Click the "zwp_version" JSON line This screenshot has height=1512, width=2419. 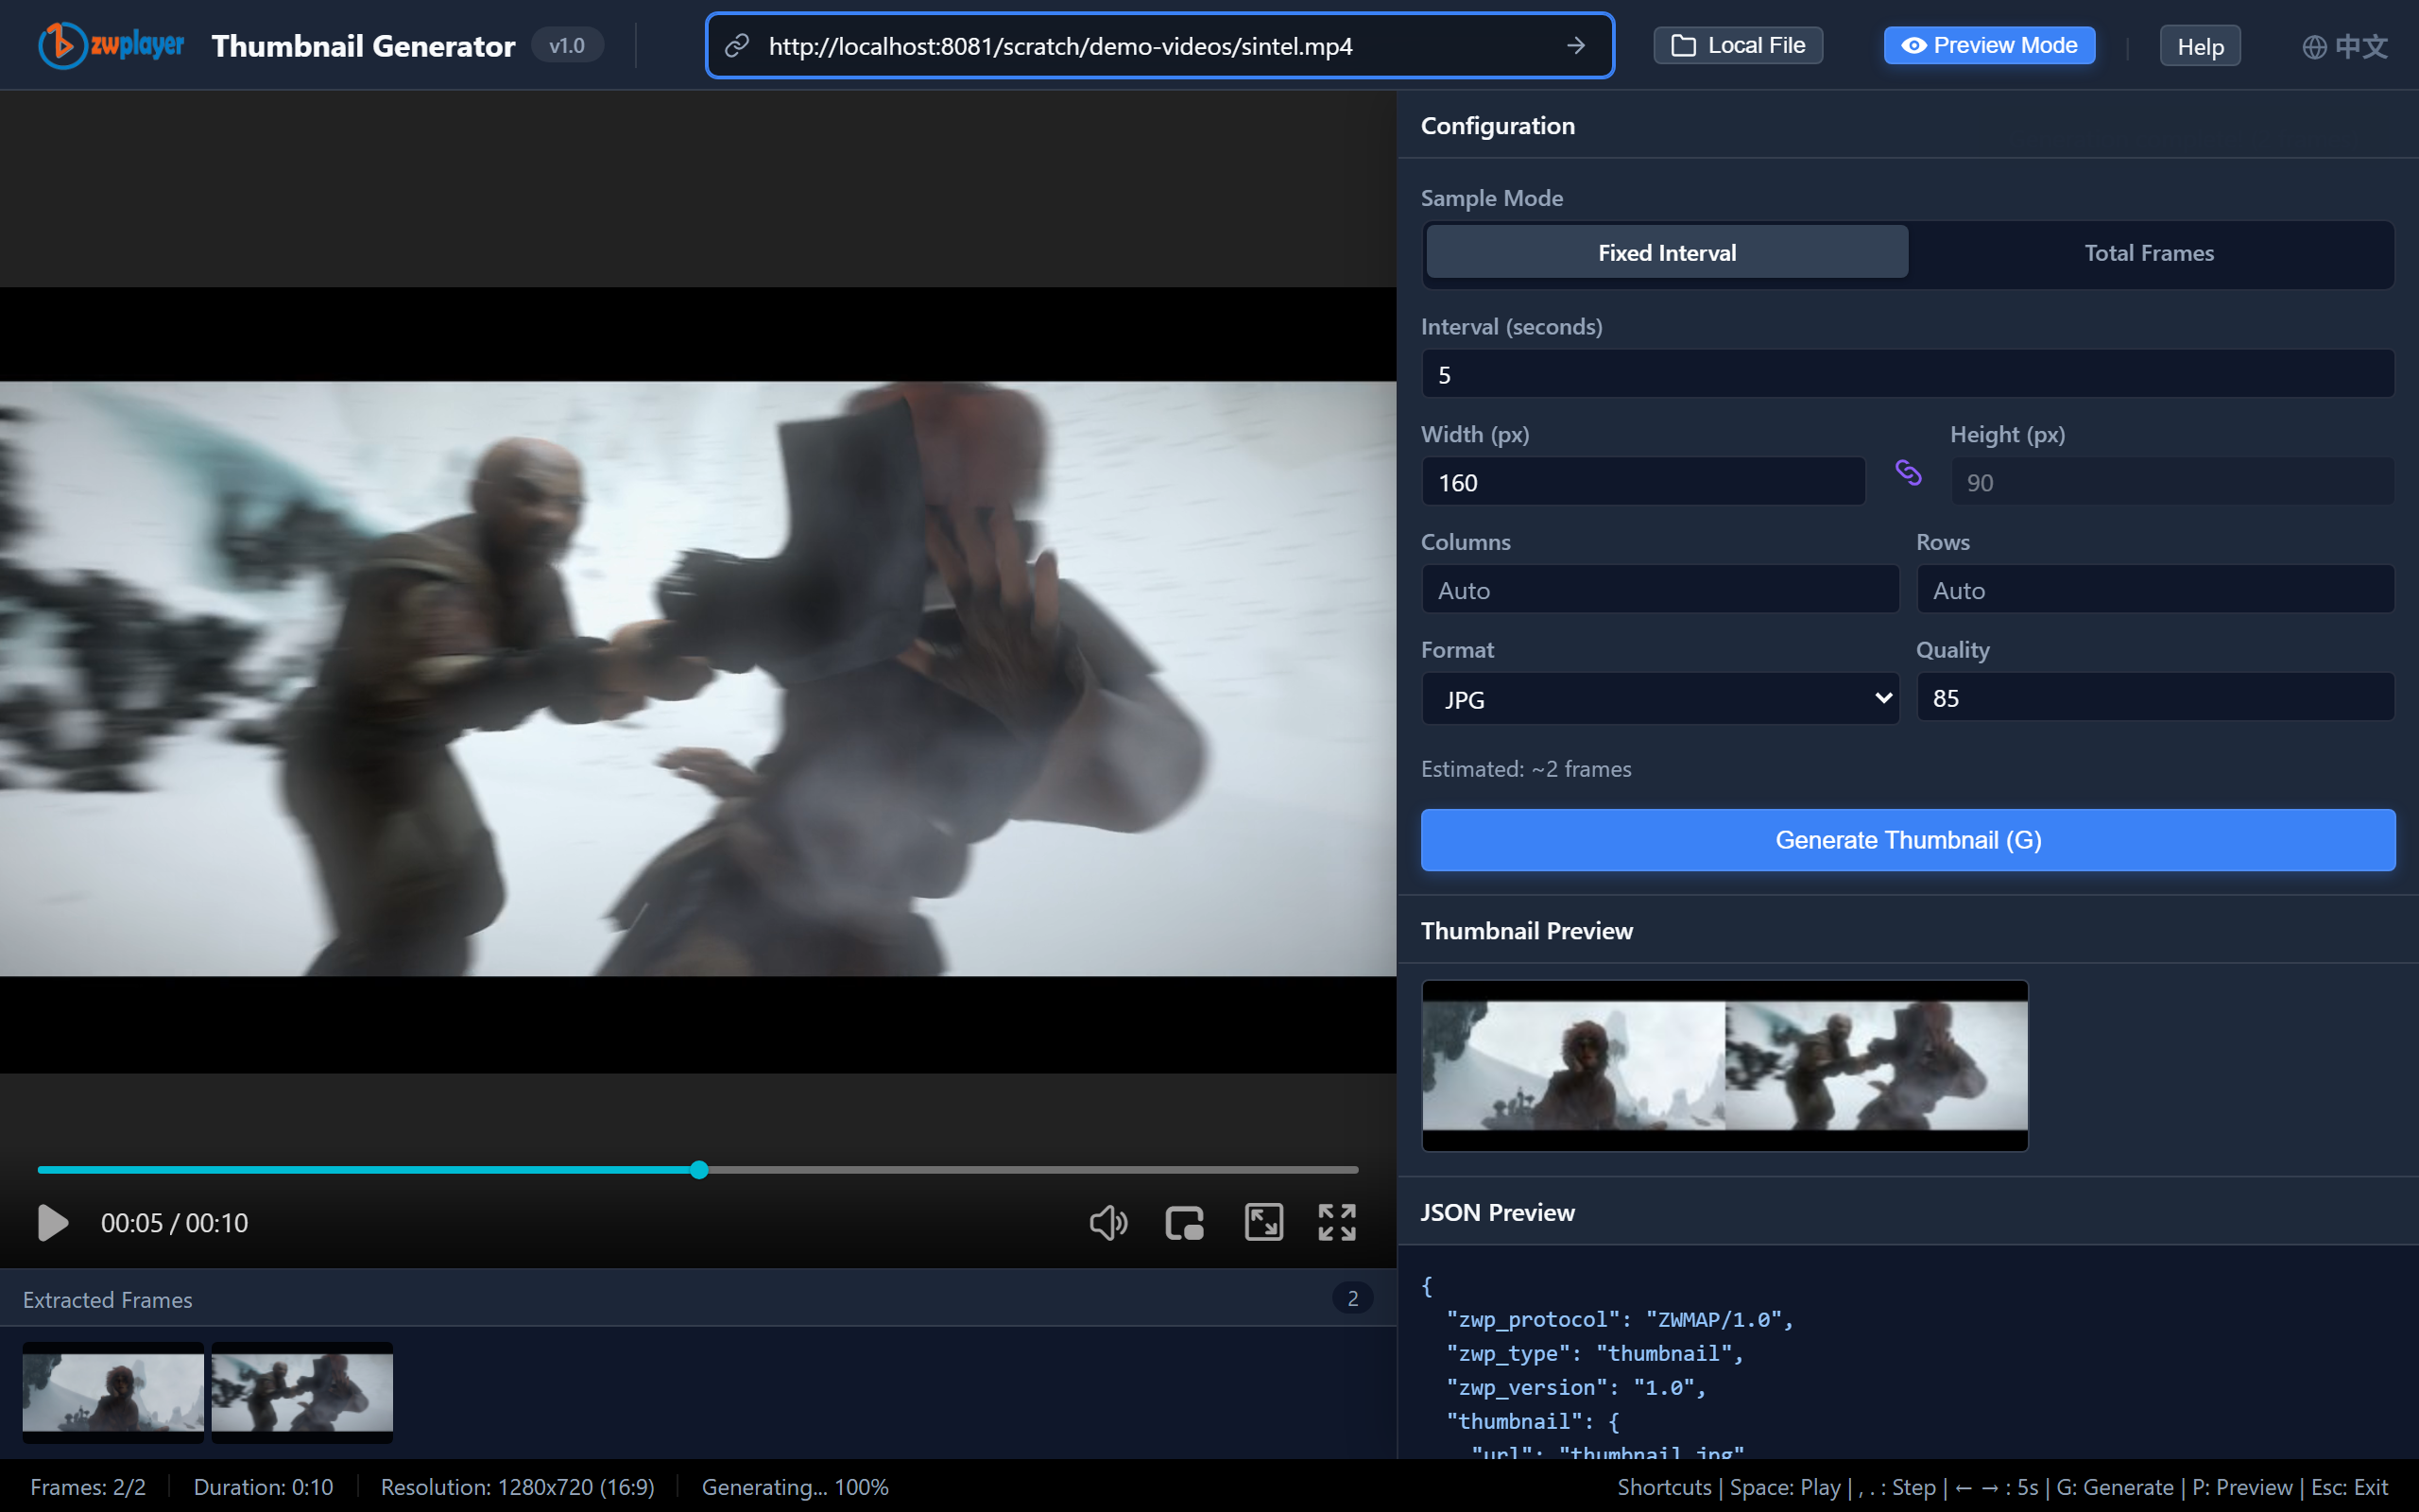1575,1388
